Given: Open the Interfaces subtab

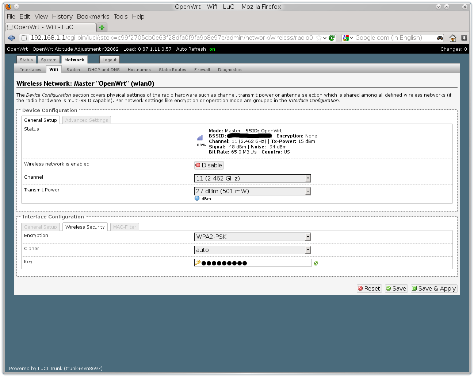Looking at the screenshot, I should click(31, 70).
